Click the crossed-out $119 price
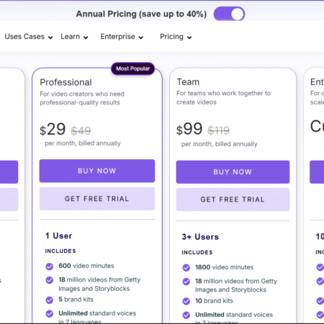The height and width of the screenshot is (324, 324). point(218,130)
